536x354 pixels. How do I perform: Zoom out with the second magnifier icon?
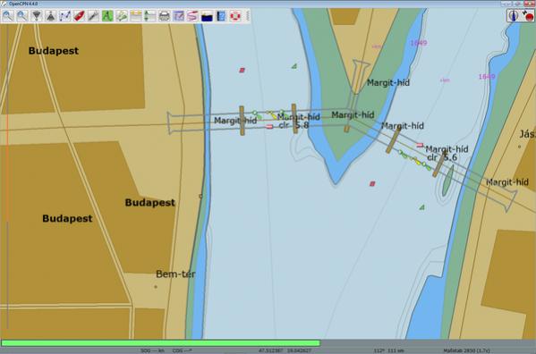[x=22, y=16]
